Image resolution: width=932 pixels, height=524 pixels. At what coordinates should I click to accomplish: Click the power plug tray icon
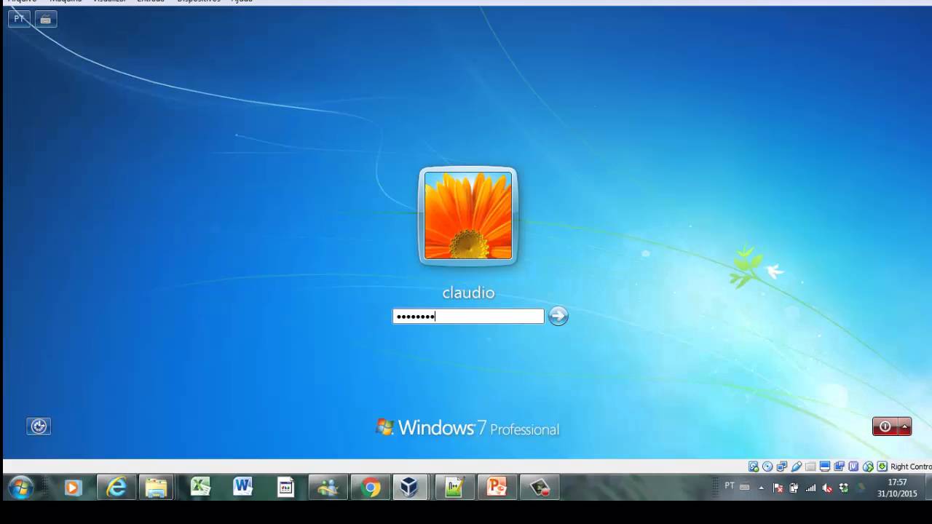coord(794,488)
